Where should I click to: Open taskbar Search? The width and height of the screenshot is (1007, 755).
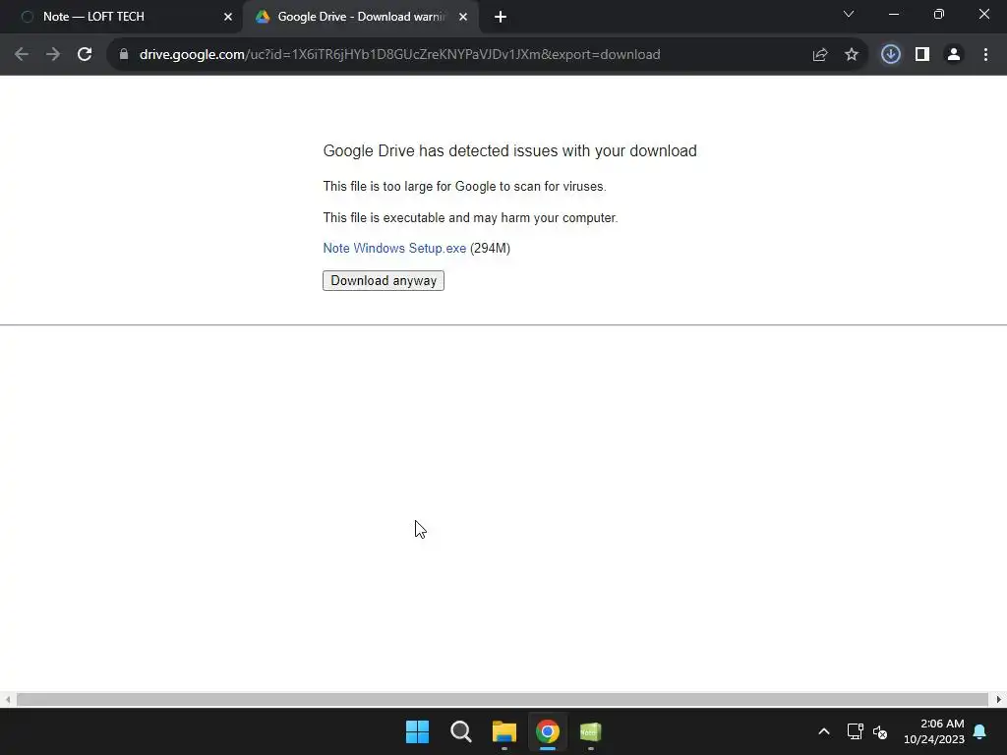(x=460, y=731)
